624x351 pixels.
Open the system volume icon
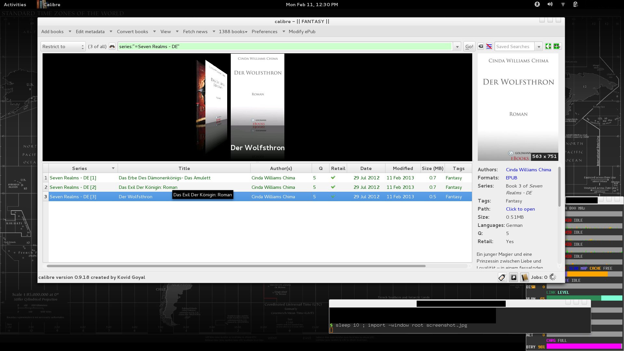[x=550, y=4]
